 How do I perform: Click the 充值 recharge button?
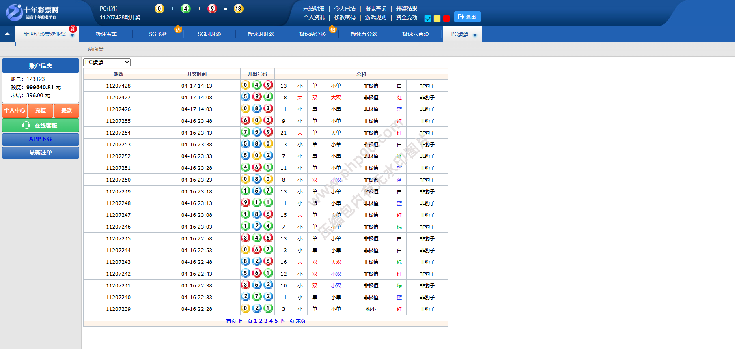[x=41, y=110]
